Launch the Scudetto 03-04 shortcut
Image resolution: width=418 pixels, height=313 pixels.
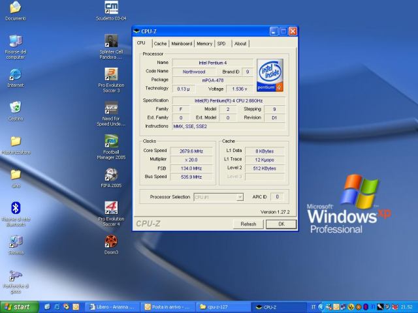pos(111,10)
